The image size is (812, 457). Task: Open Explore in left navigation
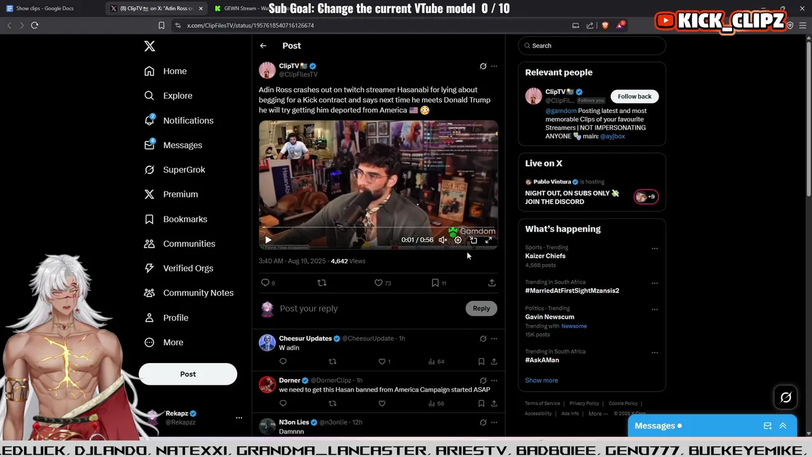[168, 95]
